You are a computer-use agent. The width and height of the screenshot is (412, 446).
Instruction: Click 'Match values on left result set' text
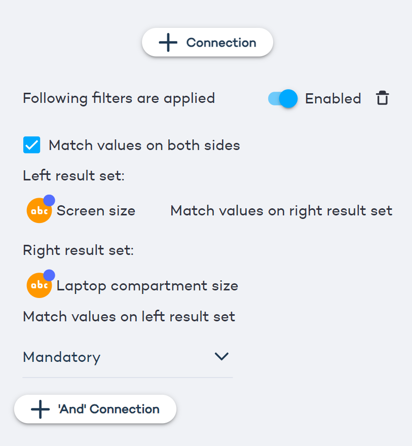coord(129,317)
